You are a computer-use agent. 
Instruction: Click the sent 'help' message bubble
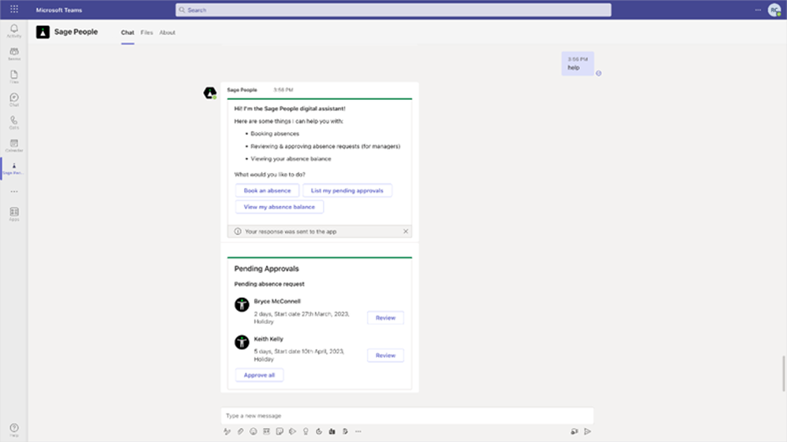click(577, 64)
